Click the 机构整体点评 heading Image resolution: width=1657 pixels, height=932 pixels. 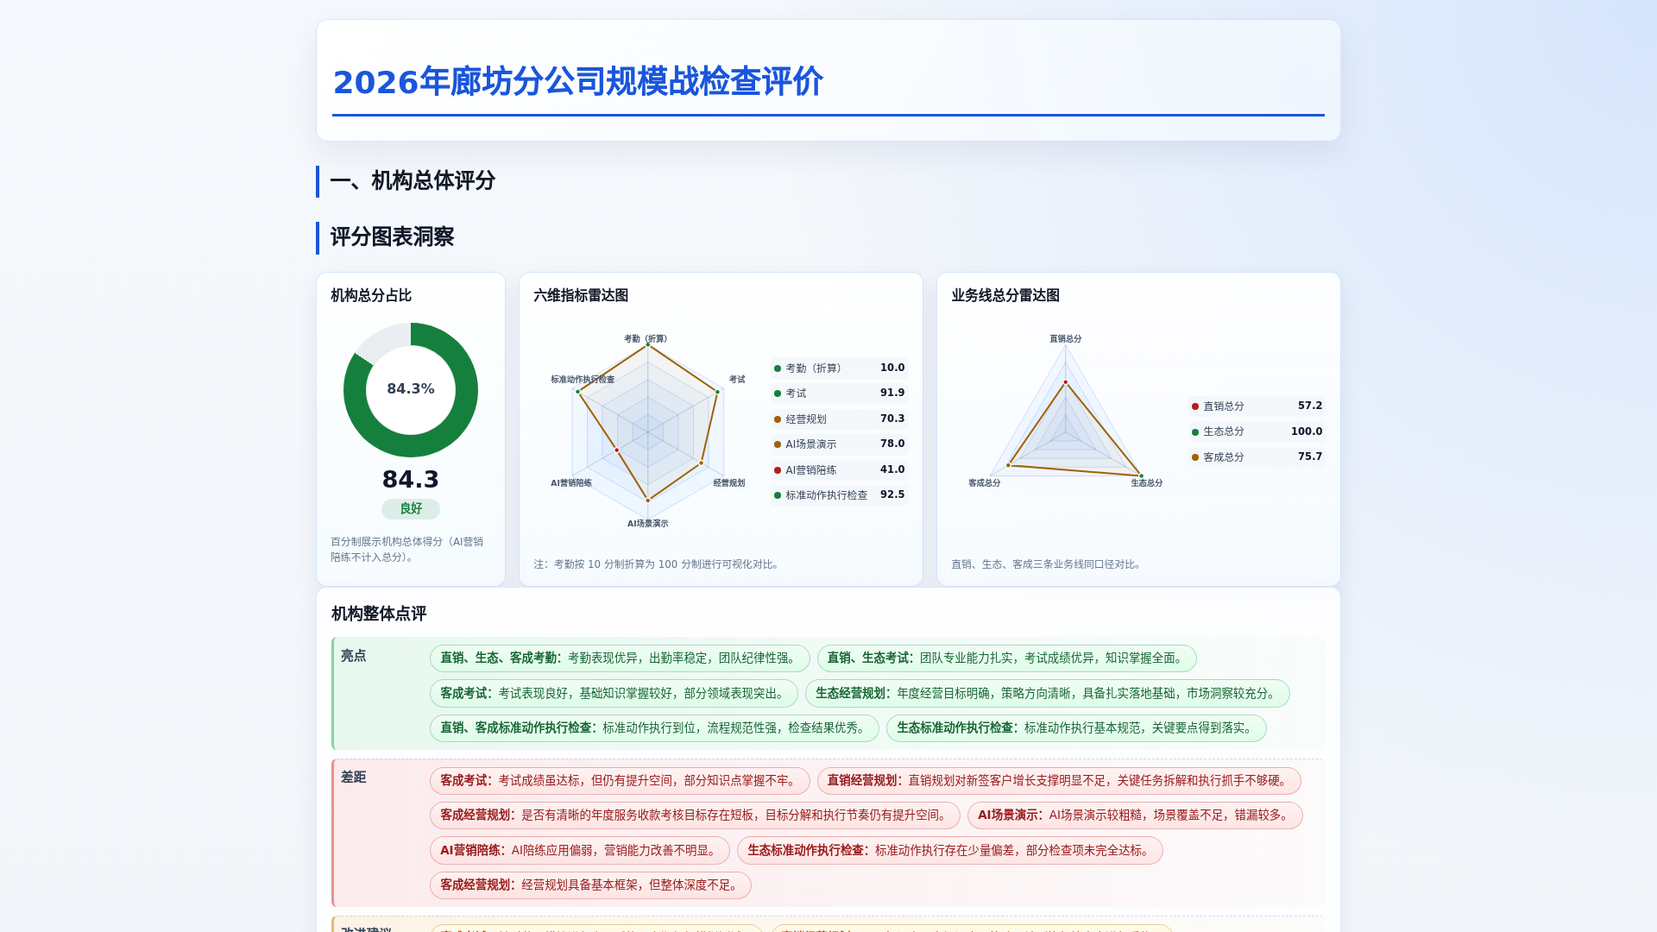click(379, 614)
